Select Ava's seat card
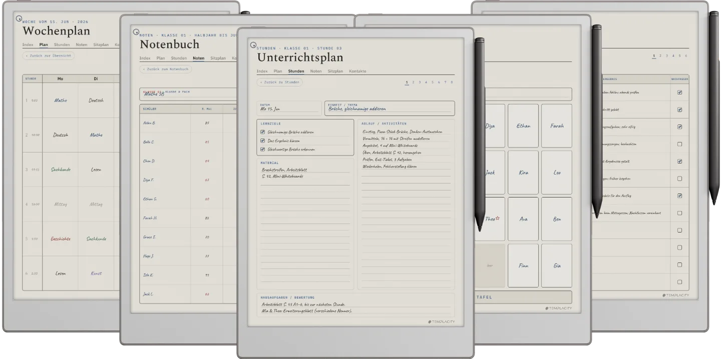The height and width of the screenshot is (359, 721). click(x=523, y=219)
